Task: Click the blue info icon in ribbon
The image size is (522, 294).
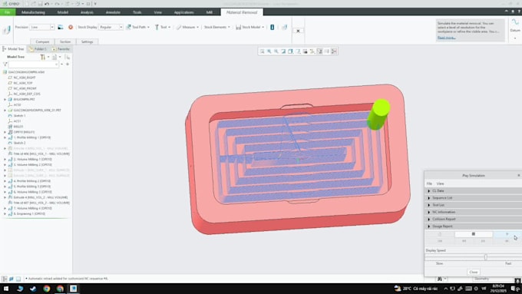Action: pos(273,27)
